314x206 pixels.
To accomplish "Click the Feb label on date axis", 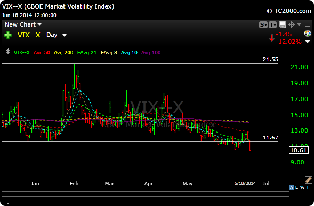I will [74, 184].
